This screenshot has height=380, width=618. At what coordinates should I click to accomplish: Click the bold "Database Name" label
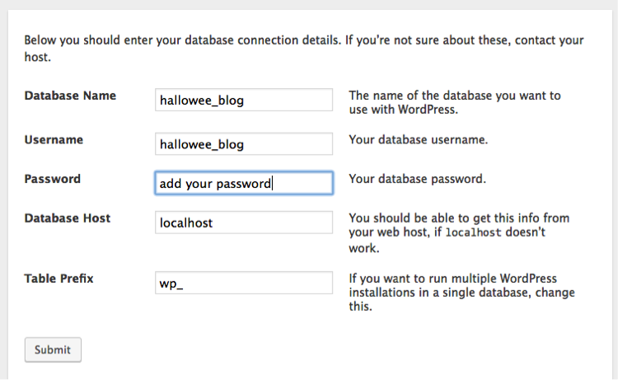point(70,96)
